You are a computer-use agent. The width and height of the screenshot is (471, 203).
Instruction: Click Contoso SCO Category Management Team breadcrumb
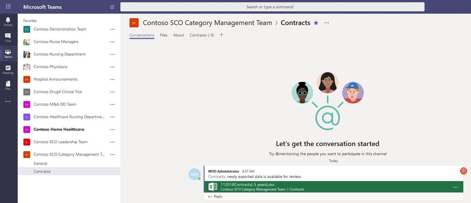coord(207,23)
